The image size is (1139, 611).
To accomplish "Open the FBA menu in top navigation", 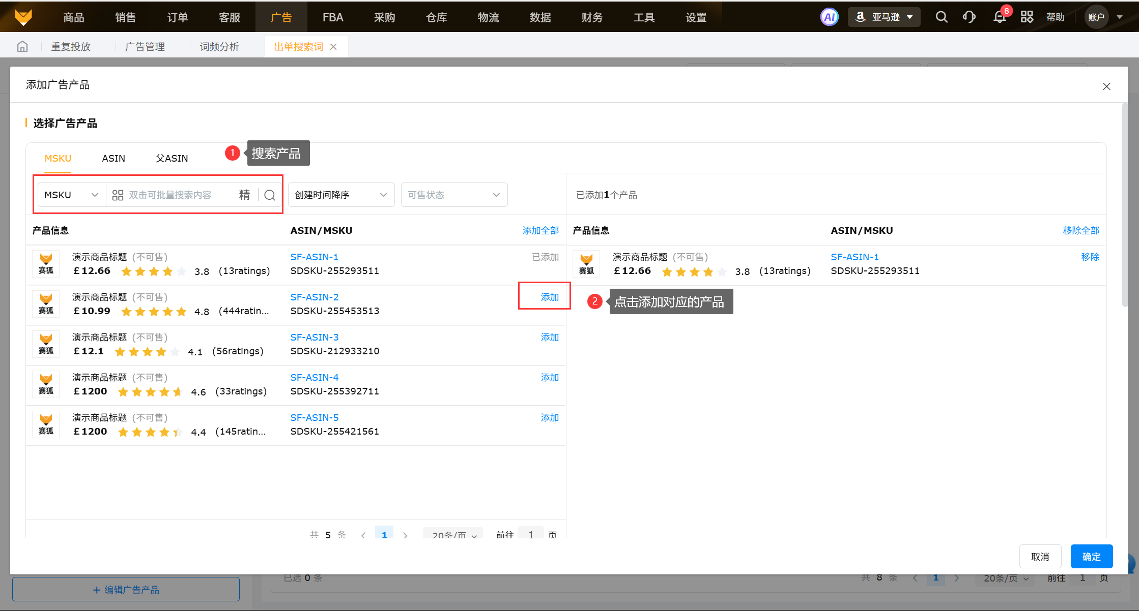I will [x=333, y=17].
